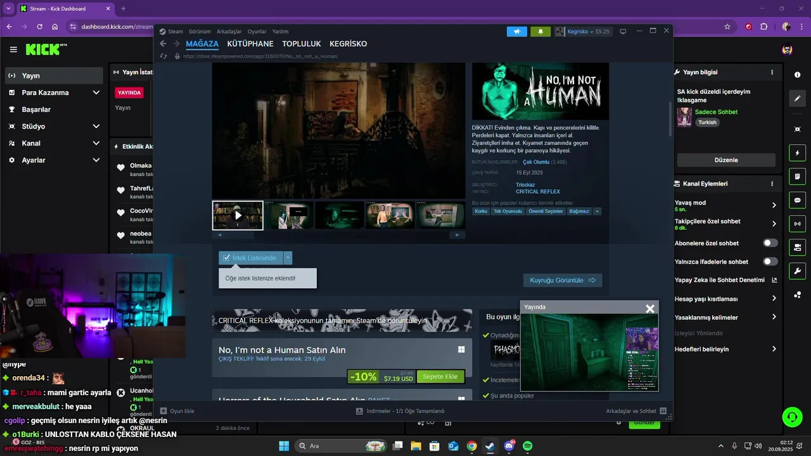Toggle broadcast signal icon in Kick sidebar
Viewport: 811px width, 456px height.
[x=797, y=223]
